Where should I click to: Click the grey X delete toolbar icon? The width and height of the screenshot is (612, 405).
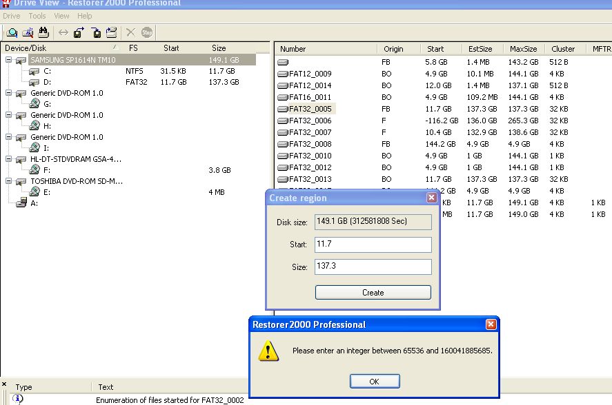(131, 33)
